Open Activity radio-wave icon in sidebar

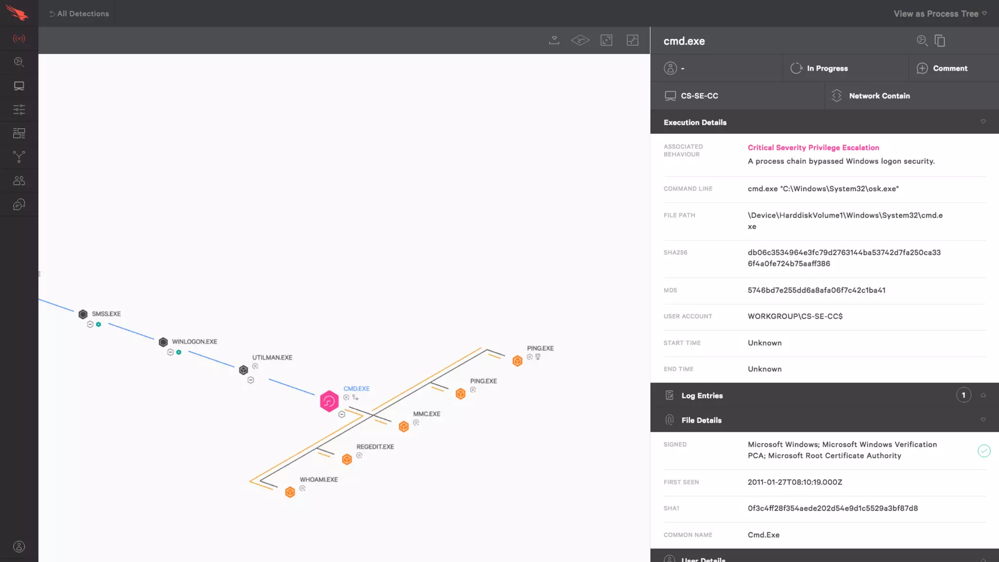19,39
